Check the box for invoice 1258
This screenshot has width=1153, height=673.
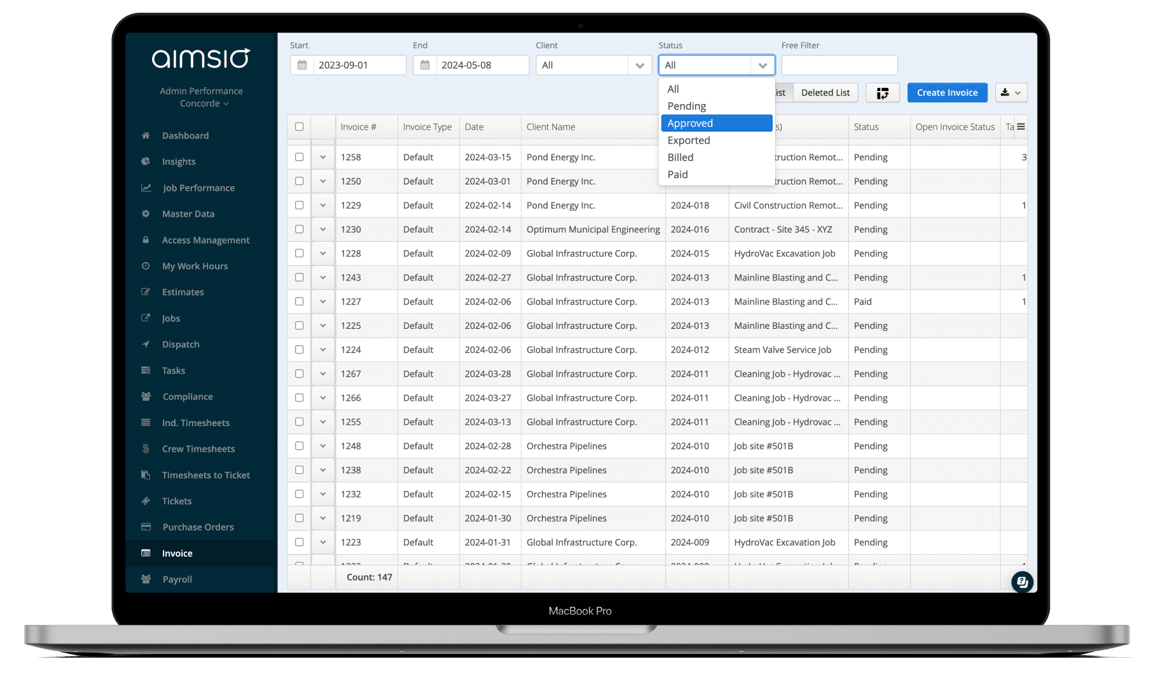point(300,157)
